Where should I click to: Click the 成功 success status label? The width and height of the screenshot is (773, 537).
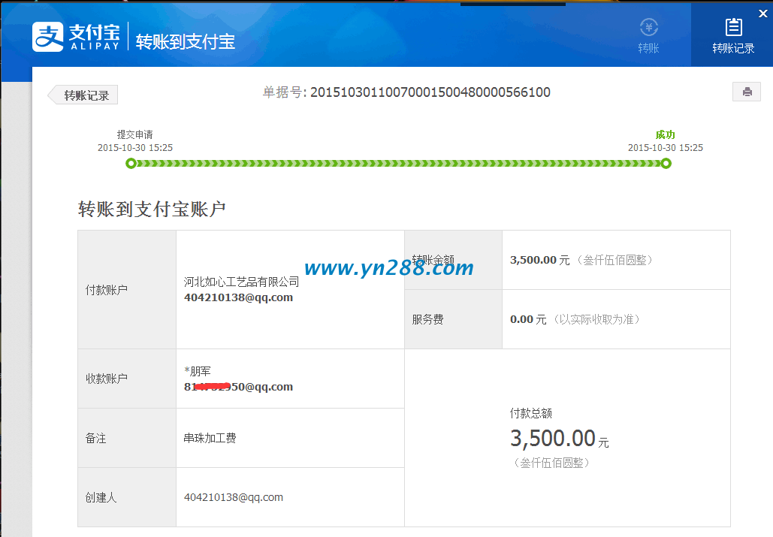pyautogui.click(x=666, y=134)
